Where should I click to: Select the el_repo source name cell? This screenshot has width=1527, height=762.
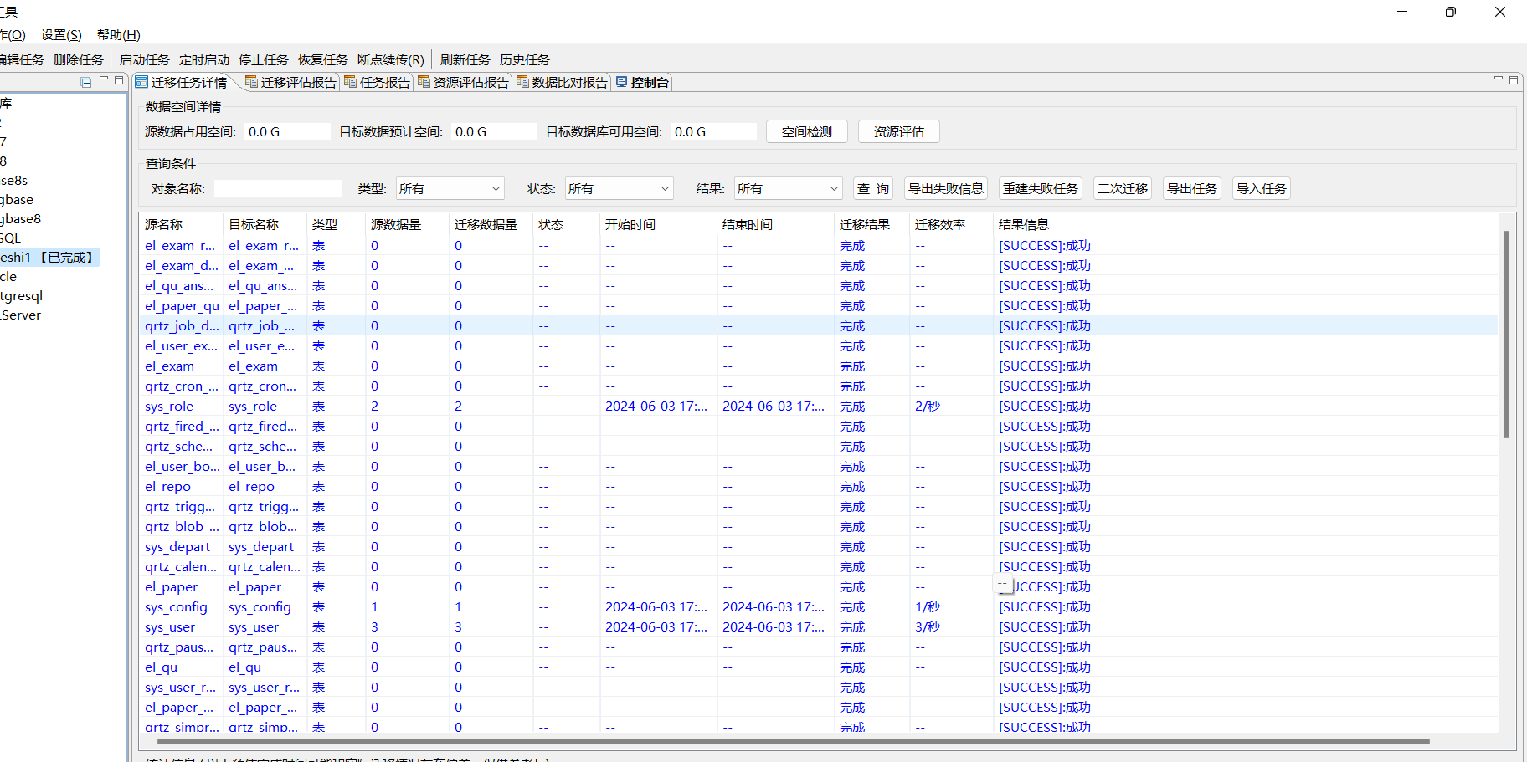(x=167, y=487)
